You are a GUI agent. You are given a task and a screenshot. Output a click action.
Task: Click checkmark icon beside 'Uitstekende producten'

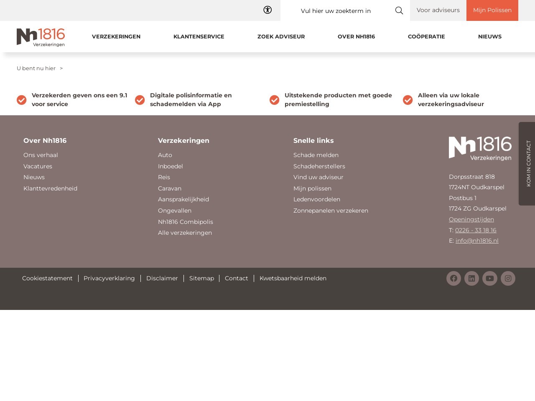(x=274, y=100)
